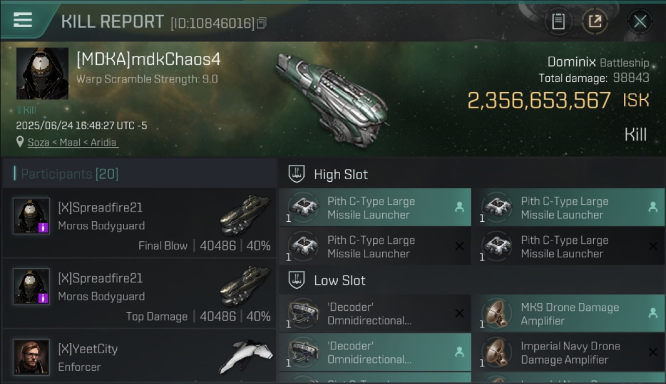Viewport: 666px width, 384px height.
Task: Click the Dominix ship image
Action: [x=332, y=98]
